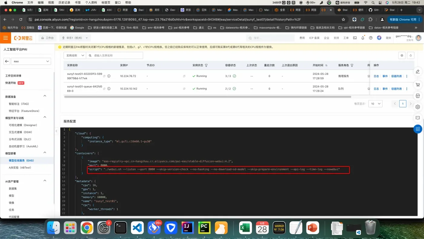The height and width of the screenshot is (239, 424).
Task: Change page size dropdown showing 10
Action: [375, 104]
